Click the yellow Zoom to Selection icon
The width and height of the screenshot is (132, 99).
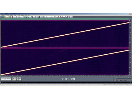pos(17,80)
